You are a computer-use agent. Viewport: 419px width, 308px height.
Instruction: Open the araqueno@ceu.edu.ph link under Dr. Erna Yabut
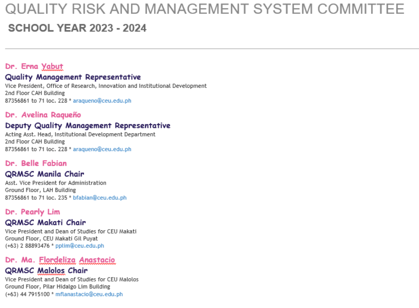[102, 101]
